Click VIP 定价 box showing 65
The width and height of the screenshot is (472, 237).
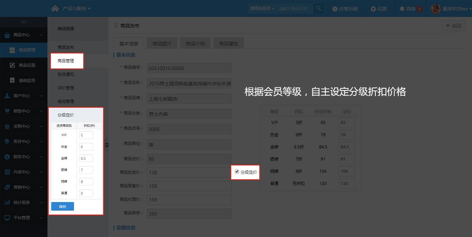347,123
